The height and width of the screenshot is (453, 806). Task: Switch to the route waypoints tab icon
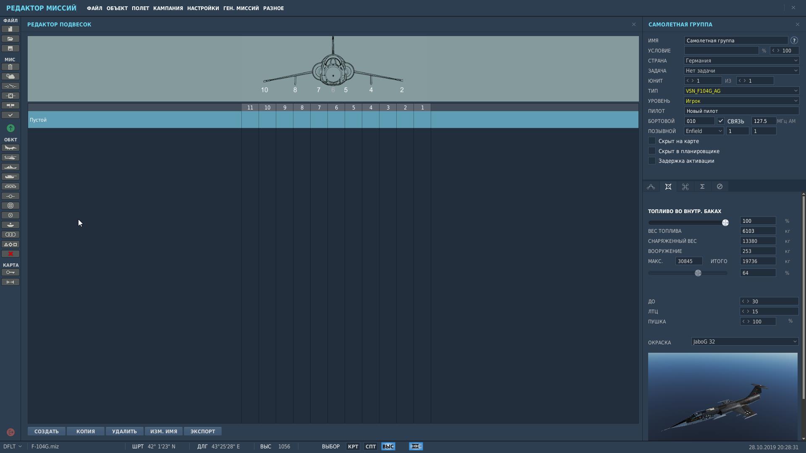(x=651, y=187)
